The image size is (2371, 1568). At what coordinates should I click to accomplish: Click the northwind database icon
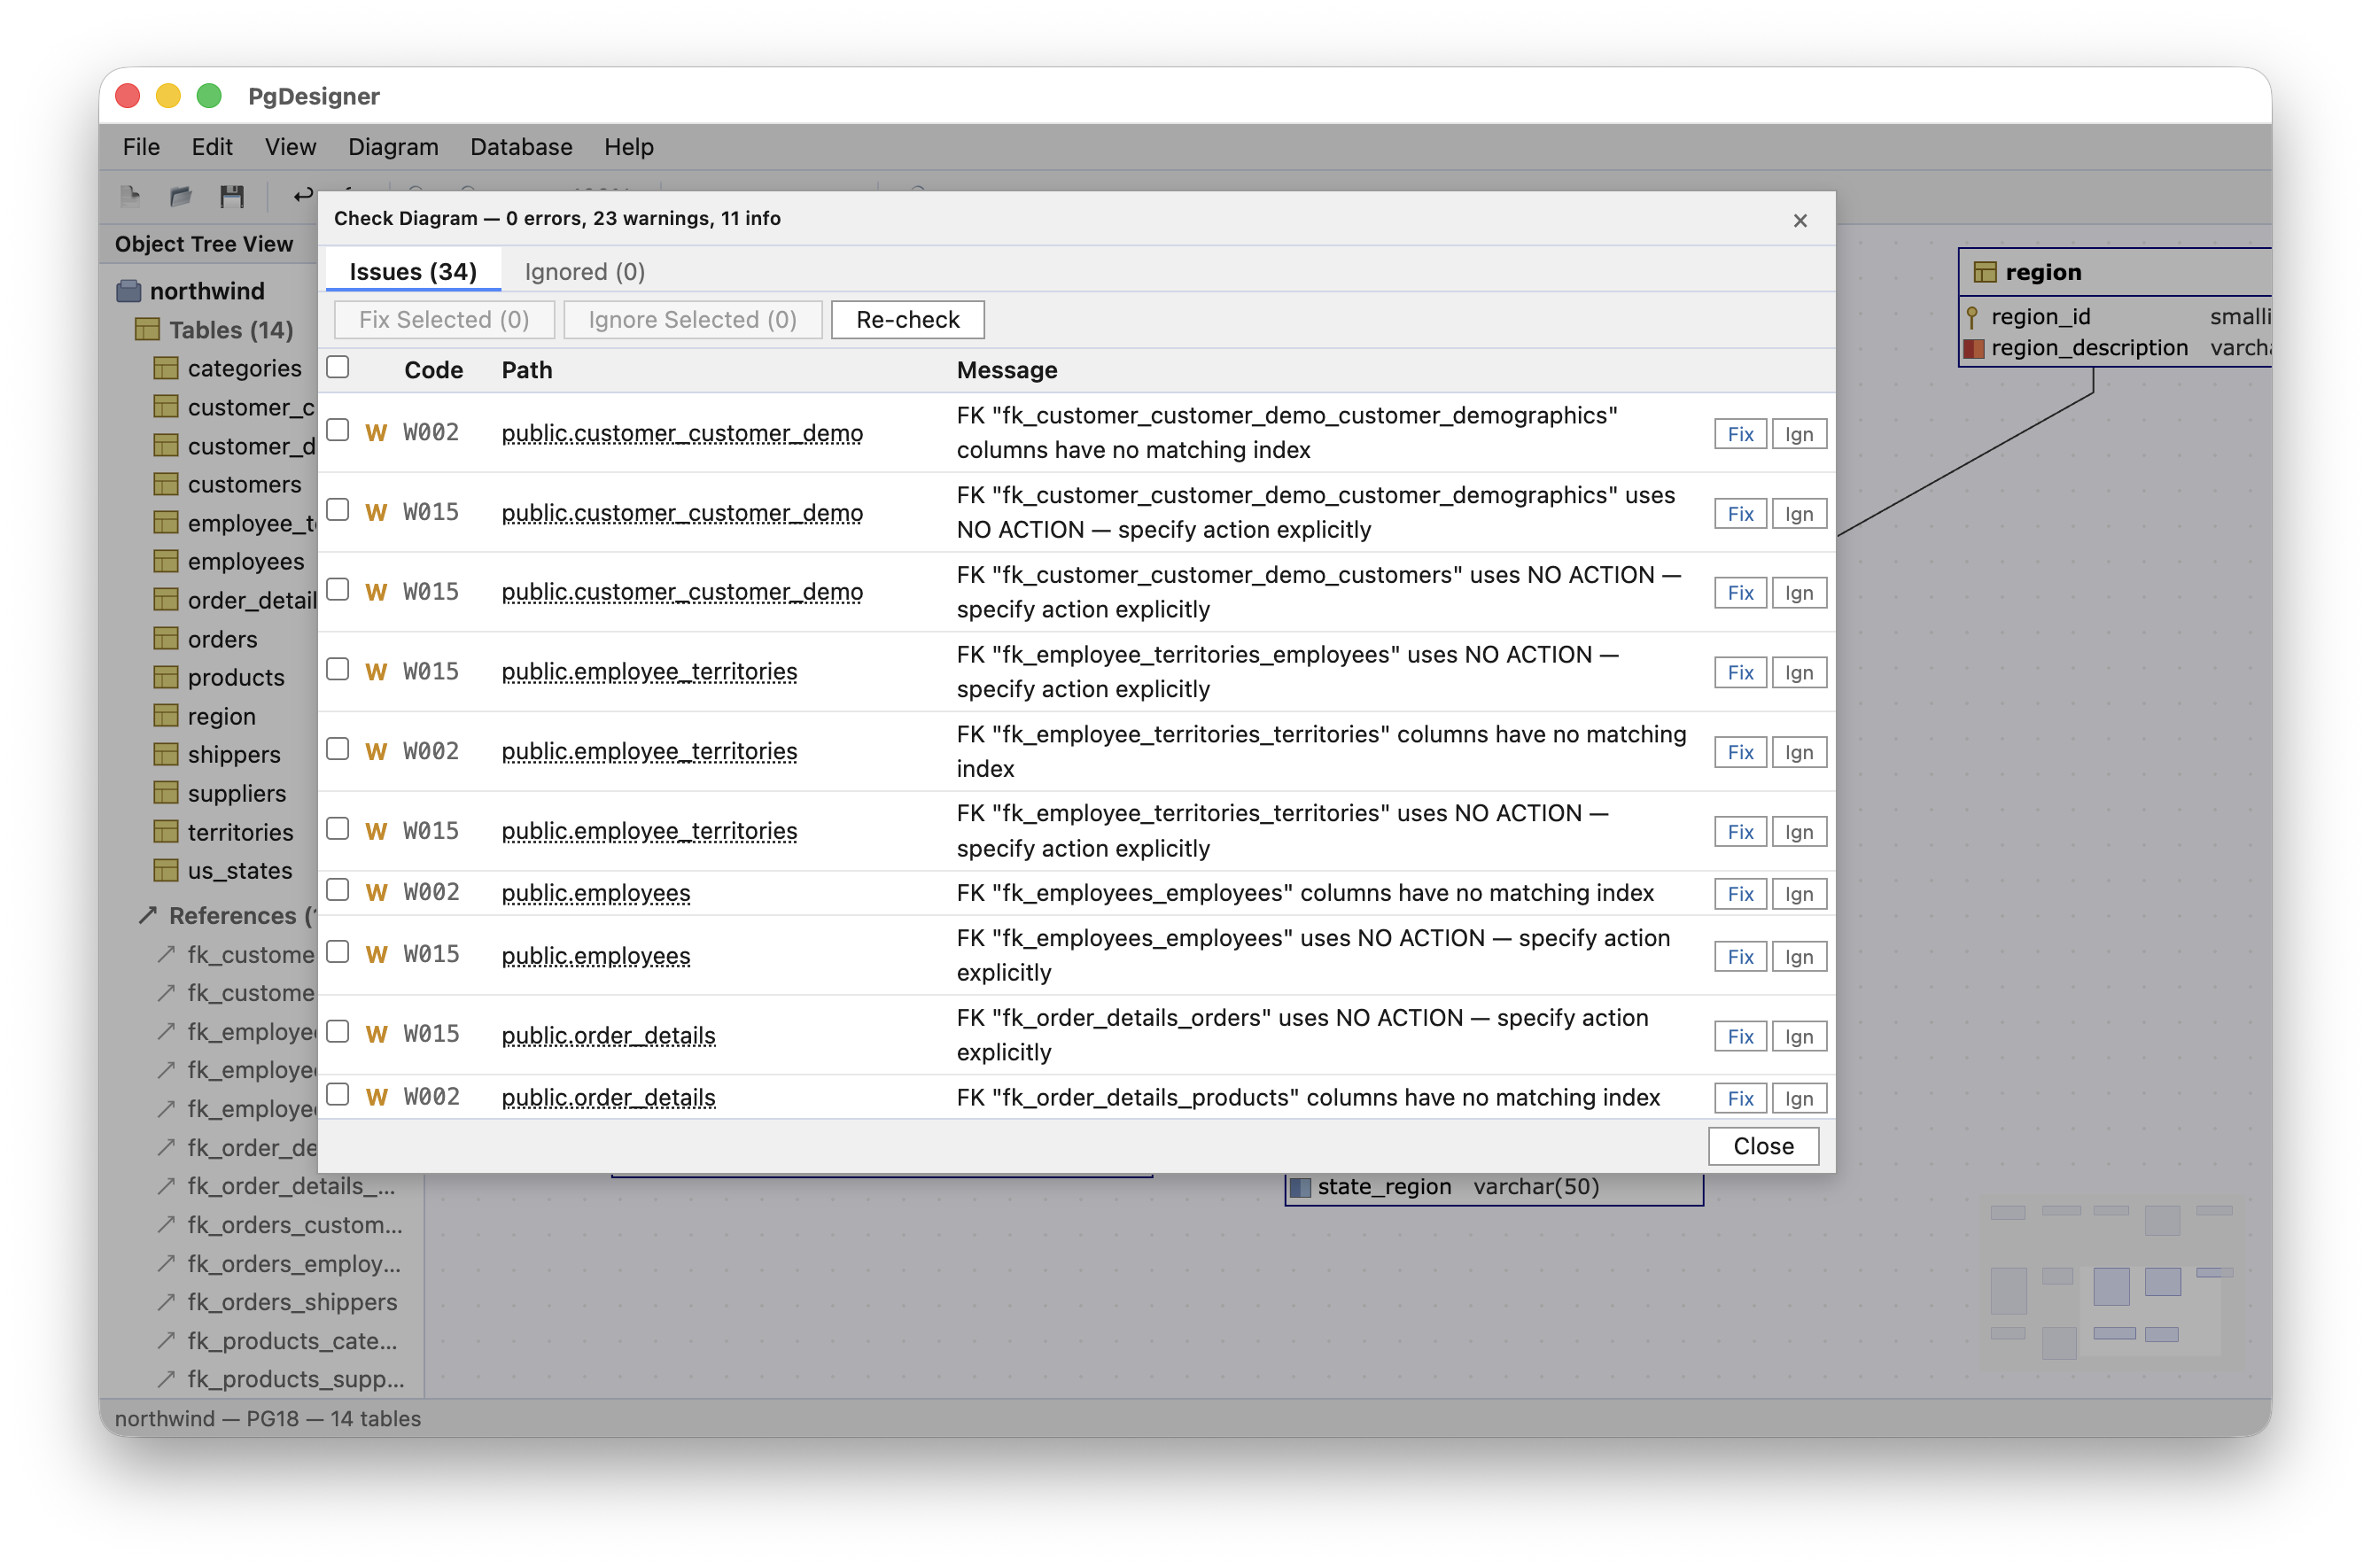click(x=128, y=290)
